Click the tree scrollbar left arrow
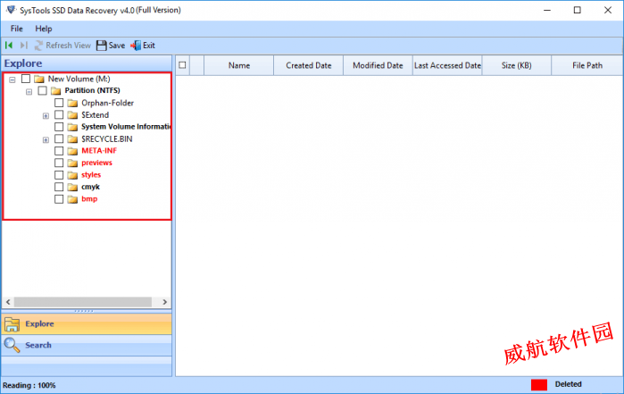This screenshot has height=394, width=624. coord(8,302)
